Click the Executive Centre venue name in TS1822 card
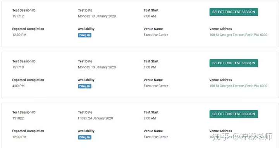The image size is (279, 148). coord(156,137)
